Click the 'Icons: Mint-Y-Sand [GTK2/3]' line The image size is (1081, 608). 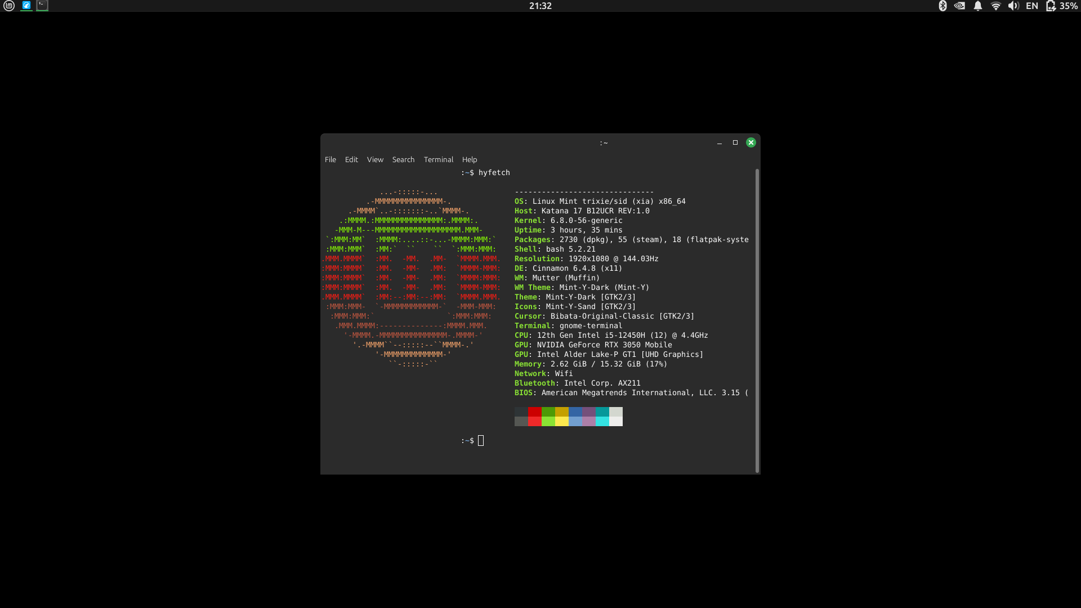coord(575,307)
